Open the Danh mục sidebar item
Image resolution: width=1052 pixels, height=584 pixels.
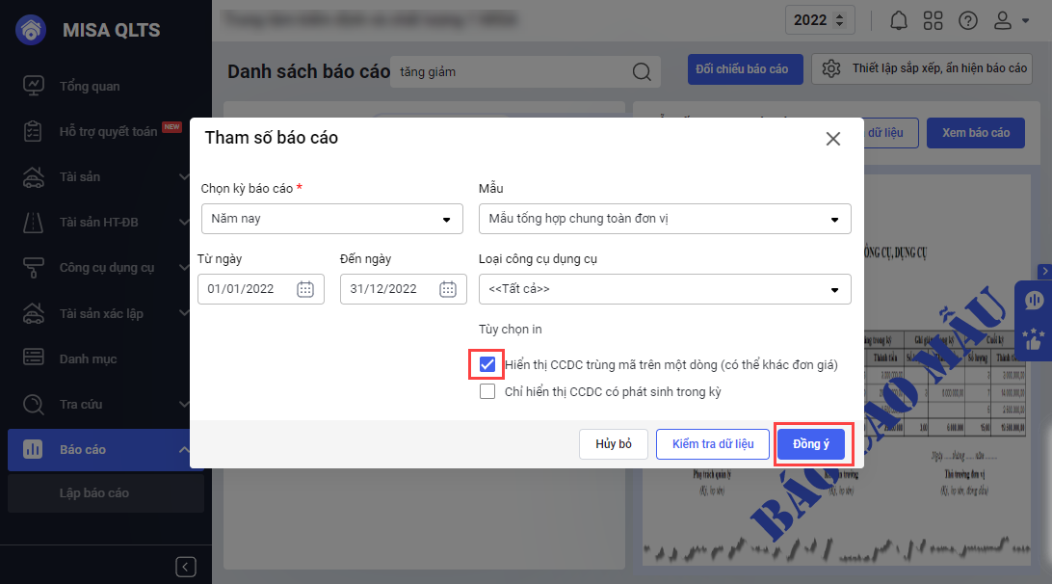[88, 358]
